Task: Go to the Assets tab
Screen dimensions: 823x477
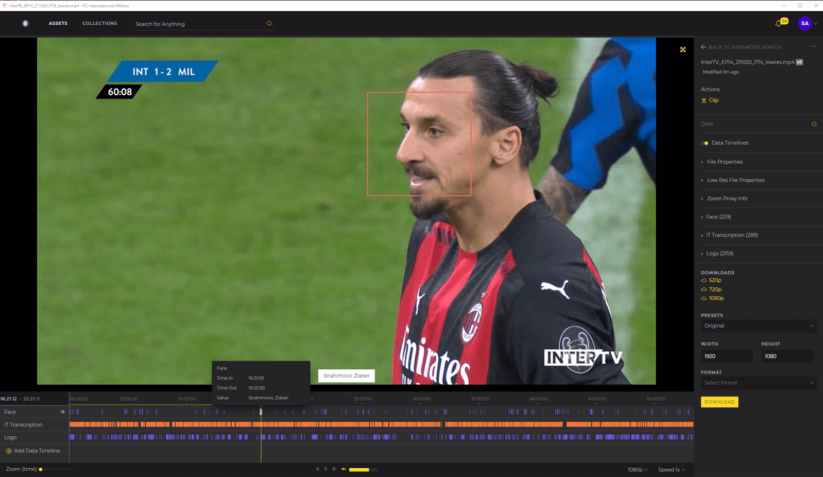Action: (58, 23)
